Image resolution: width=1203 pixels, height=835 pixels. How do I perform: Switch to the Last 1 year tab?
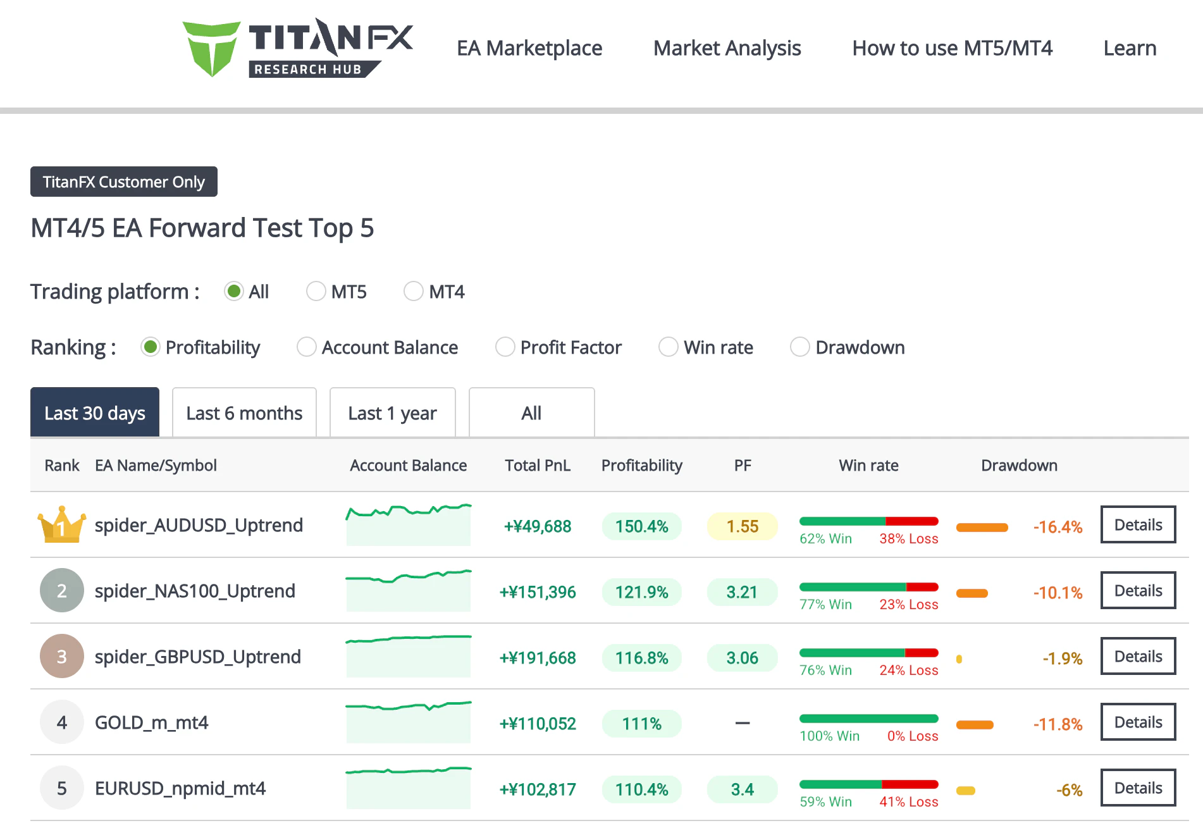click(x=392, y=413)
